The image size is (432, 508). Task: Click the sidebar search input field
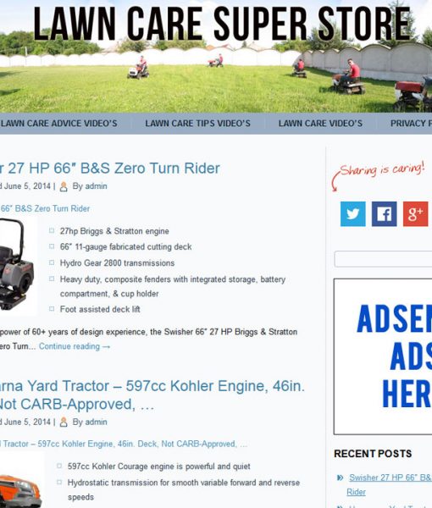383,259
